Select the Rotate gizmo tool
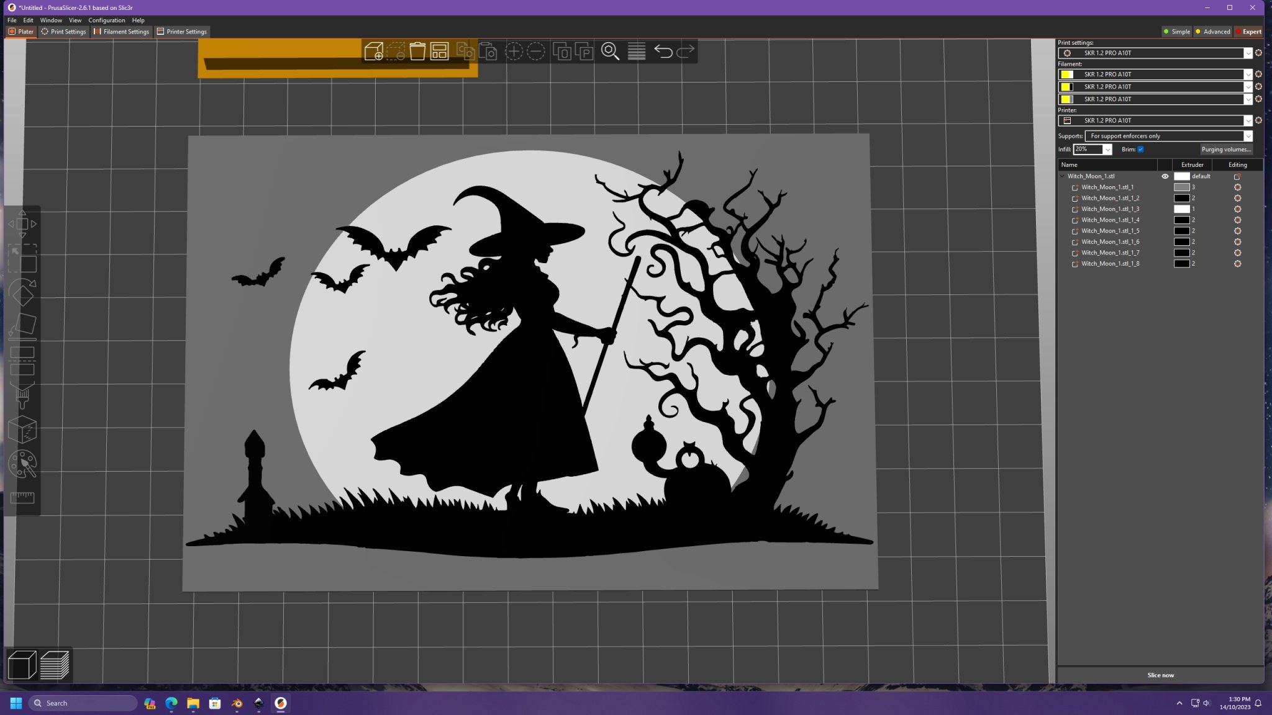The width and height of the screenshot is (1272, 715). (x=22, y=292)
